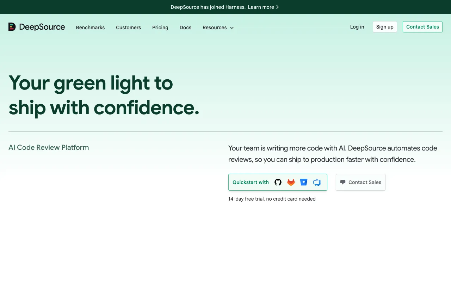This screenshot has width=451, height=282.
Task: Start quickstart with the GitHub icon
Action: [x=278, y=182]
